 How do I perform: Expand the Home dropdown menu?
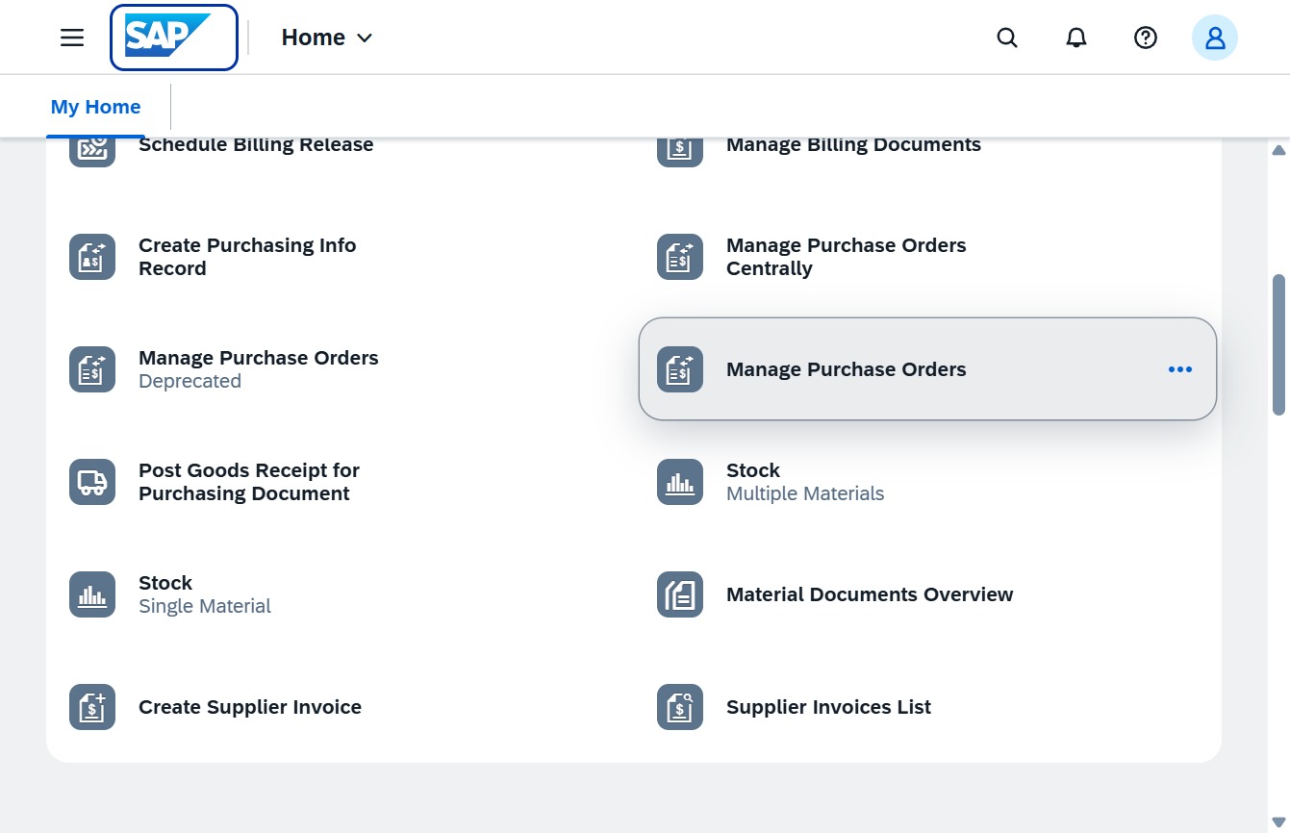[x=327, y=38]
